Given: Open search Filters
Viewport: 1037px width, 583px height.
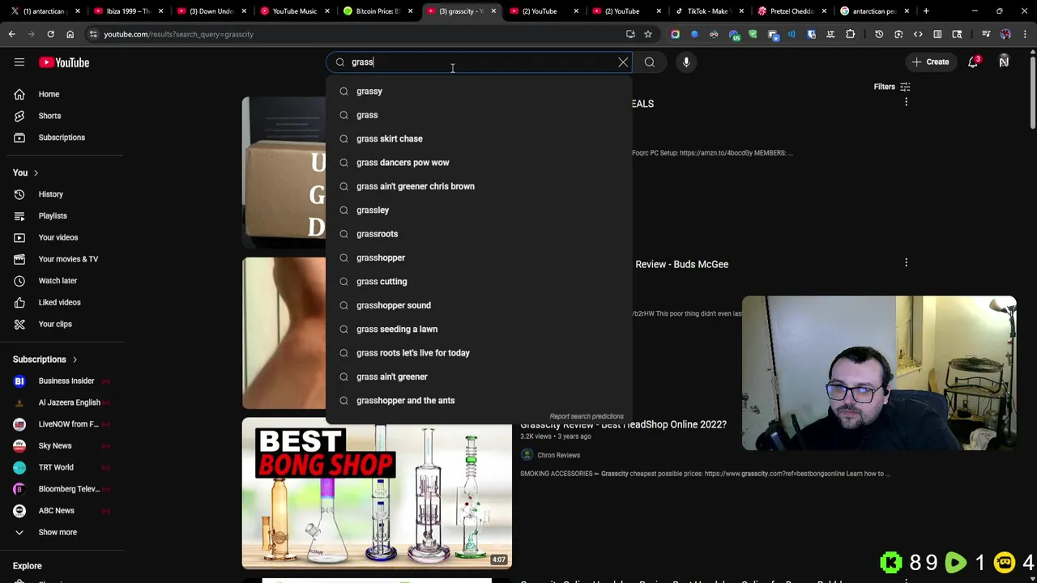Looking at the screenshot, I should (892, 87).
